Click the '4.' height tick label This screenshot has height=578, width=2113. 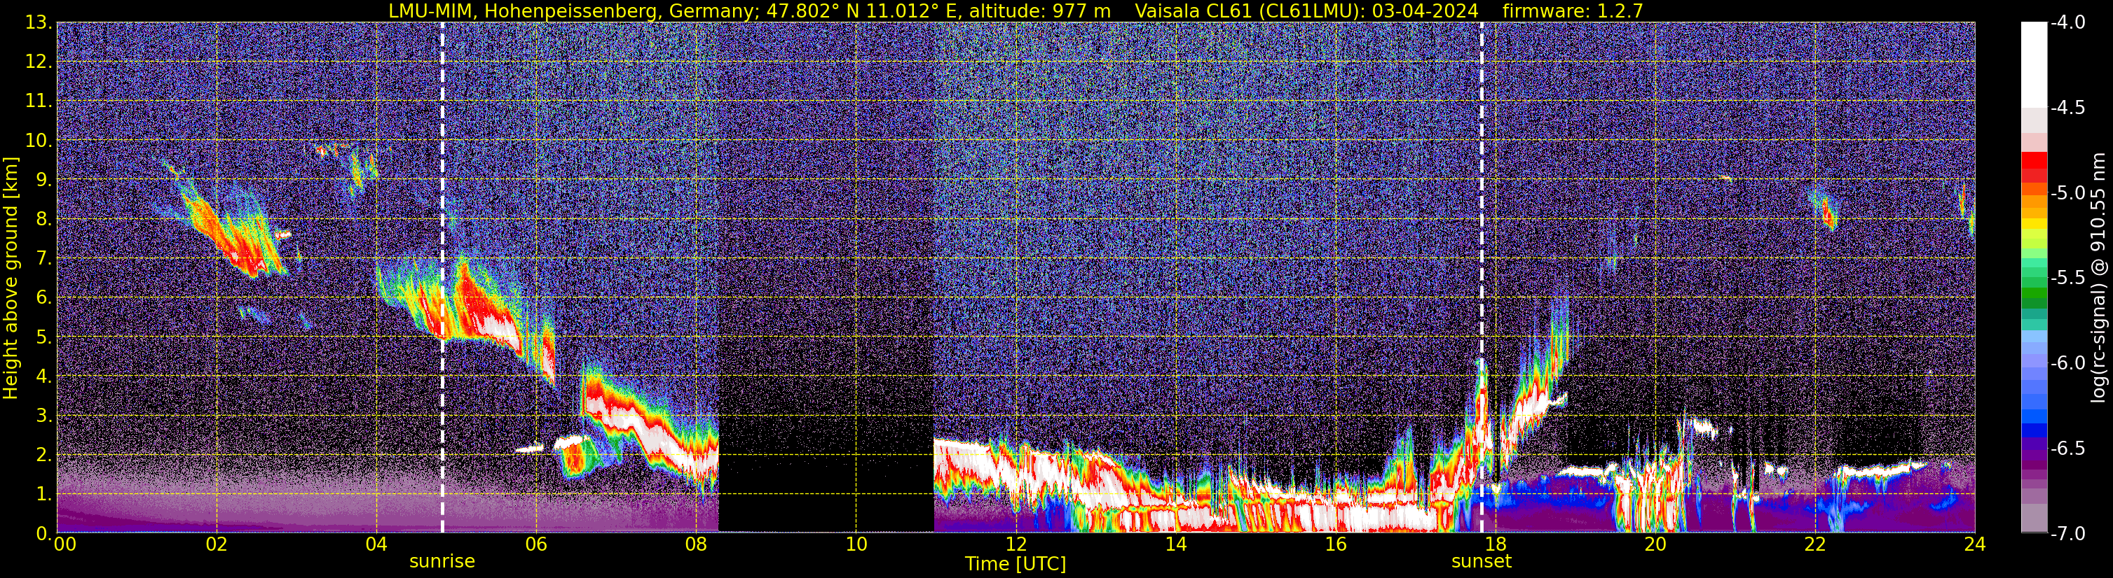43,376
